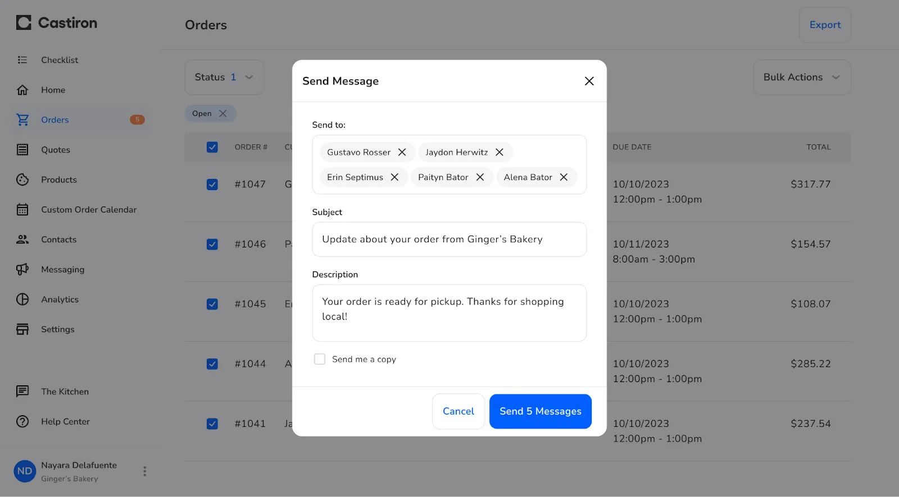Open user menu three-dot icon
Viewport: 899px width, 497px height.
[144, 471]
